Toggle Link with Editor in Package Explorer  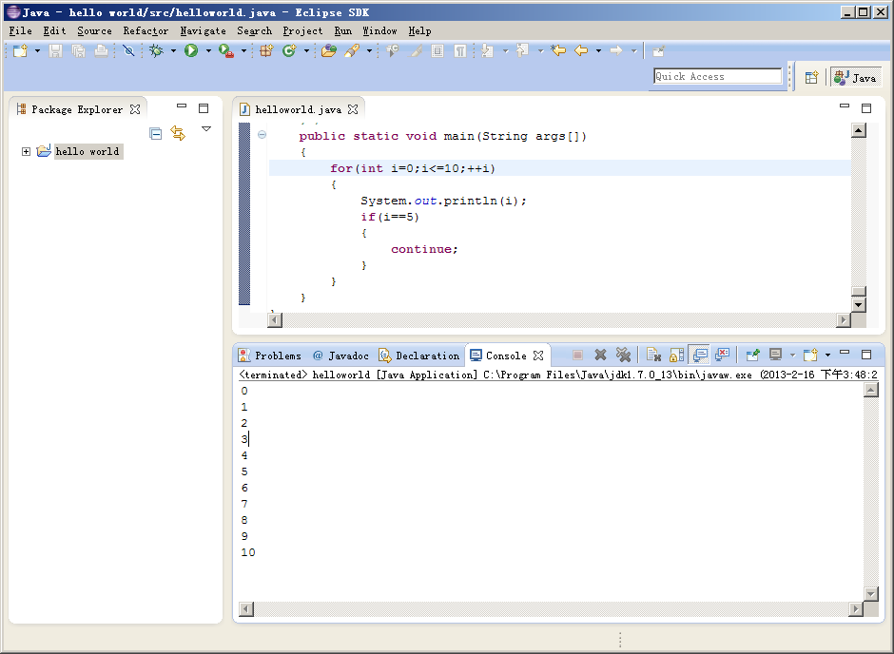click(x=178, y=133)
